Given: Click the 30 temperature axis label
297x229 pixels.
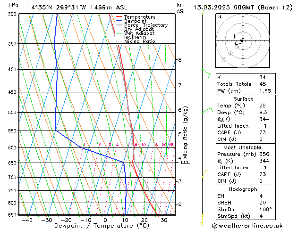Looking at the screenshot, I should pyautogui.click(x=164, y=220).
